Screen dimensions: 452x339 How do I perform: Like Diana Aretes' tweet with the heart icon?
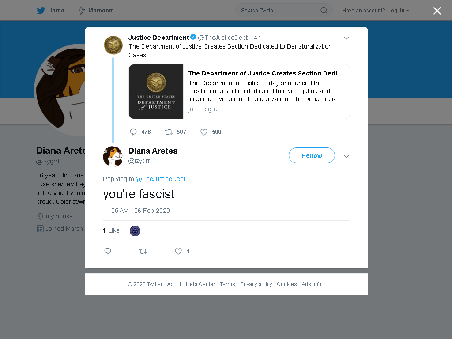[x=178, y=251]
